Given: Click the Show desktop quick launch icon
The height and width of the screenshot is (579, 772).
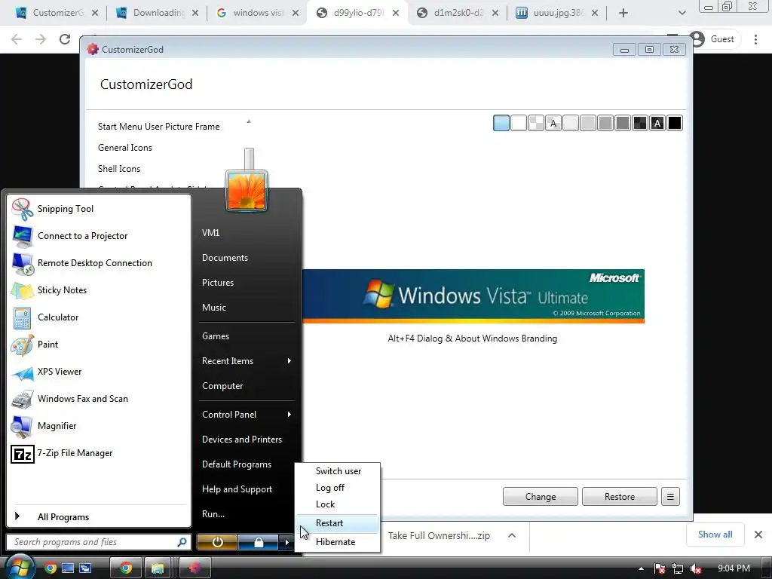Looking at the screenshot, I should (x=67, y=568).
